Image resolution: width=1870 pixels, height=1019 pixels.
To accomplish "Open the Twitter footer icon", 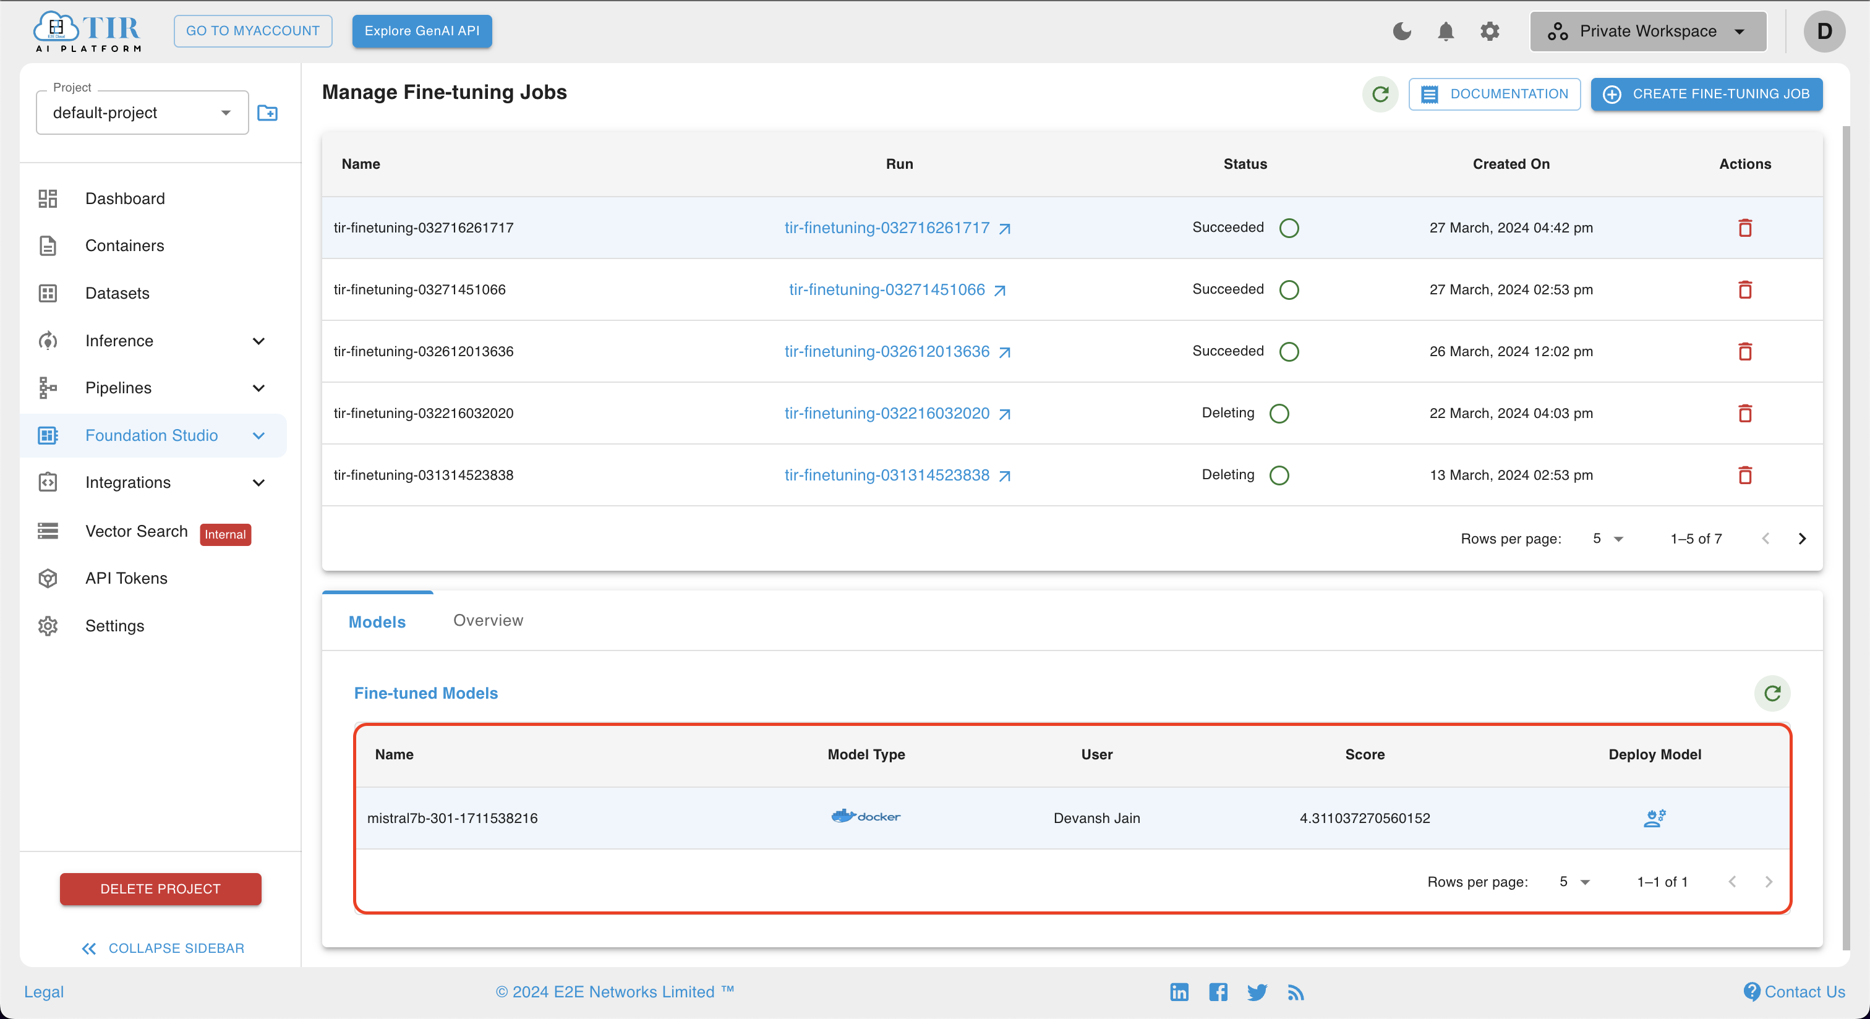I will [1257, 991].
